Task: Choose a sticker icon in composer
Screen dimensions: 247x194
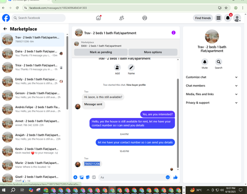Action: [x=88, y=177]
